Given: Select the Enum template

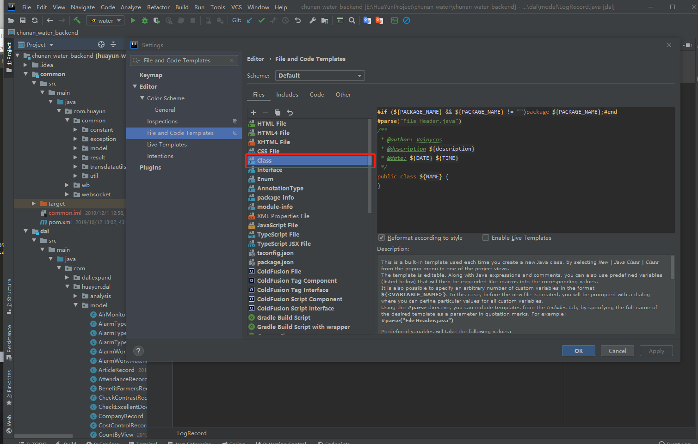Looking at the screenshot, I should 265,179.
